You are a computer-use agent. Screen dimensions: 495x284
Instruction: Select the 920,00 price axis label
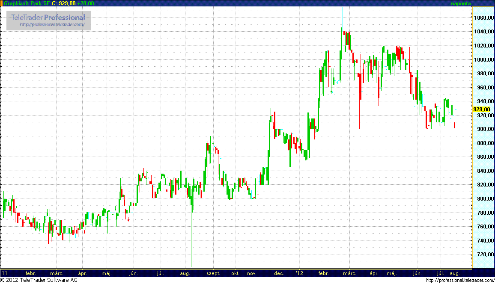(x=486, y=115)
